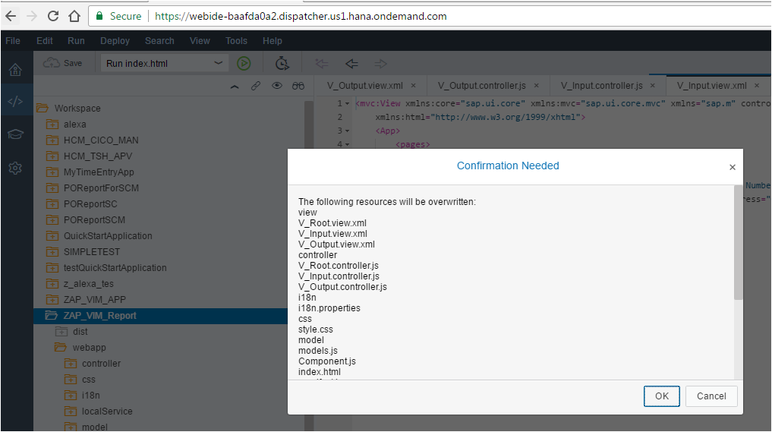Viewport: 772px width, 432px height.
Task: Go to browser home page icon
Action: tap(74, 16)
